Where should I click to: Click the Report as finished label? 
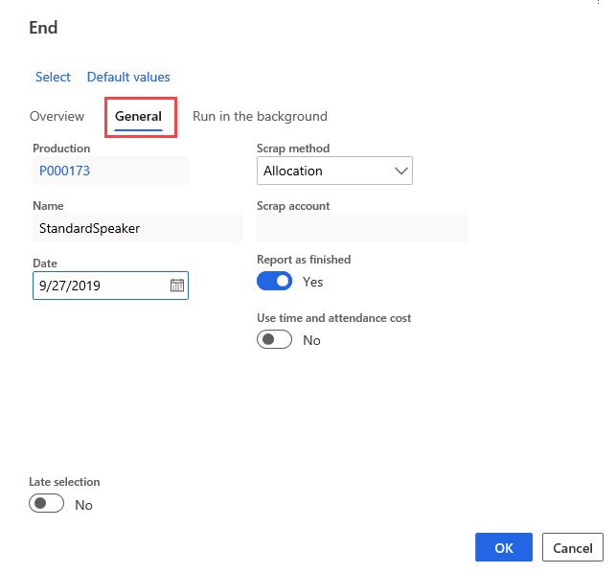point(304,260)
